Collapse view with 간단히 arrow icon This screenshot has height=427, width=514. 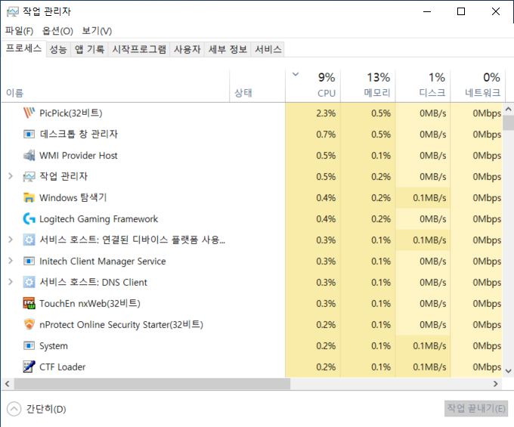(x=14, y=409)
